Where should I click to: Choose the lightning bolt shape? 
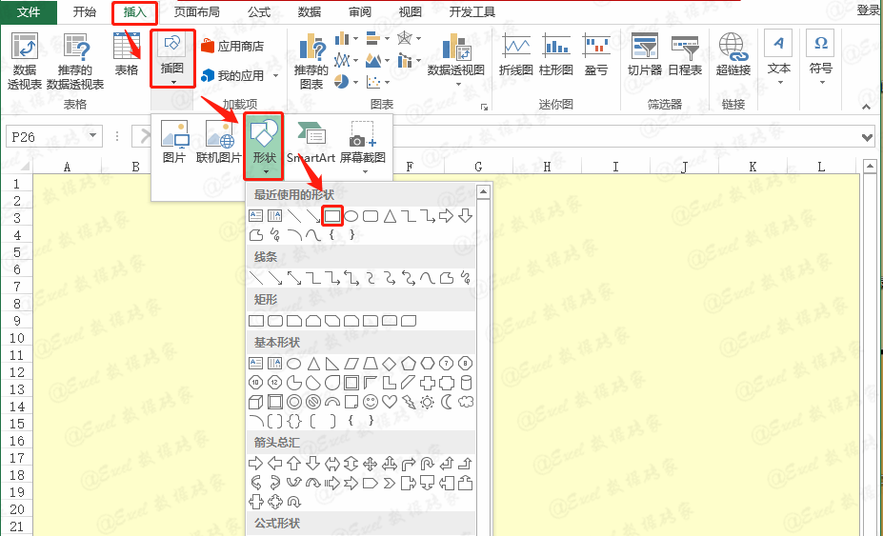[x=409, y=402]
